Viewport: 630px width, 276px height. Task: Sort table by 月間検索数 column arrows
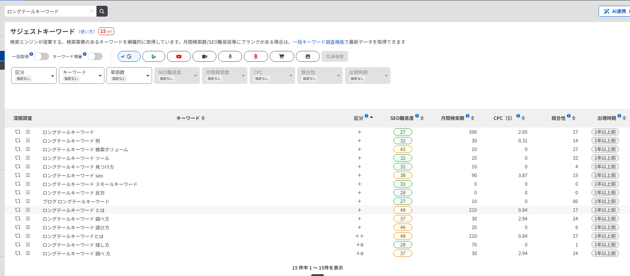[473, 118]
